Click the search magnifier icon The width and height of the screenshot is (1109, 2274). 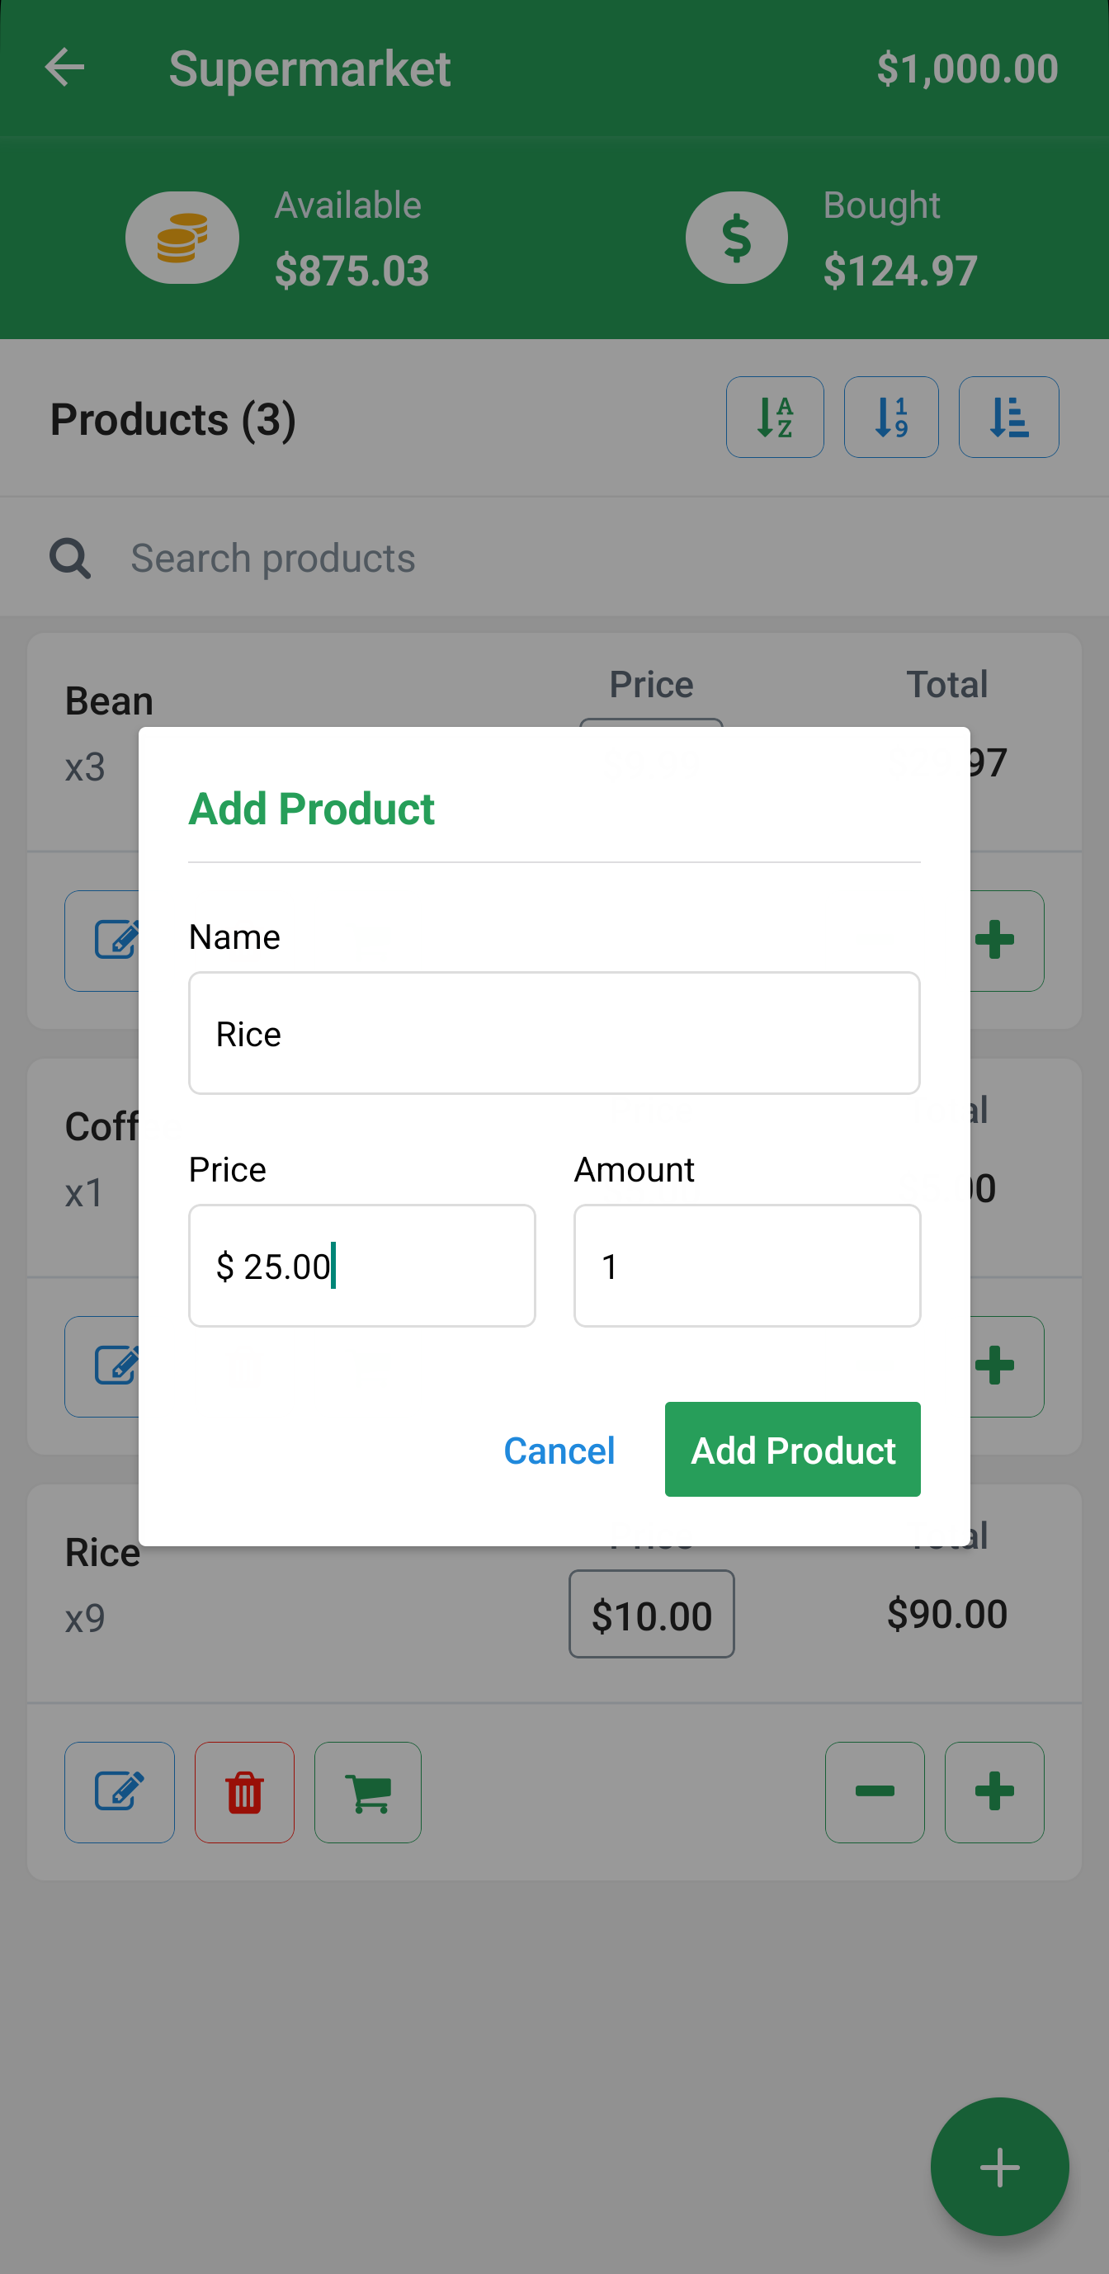[70, 558]
